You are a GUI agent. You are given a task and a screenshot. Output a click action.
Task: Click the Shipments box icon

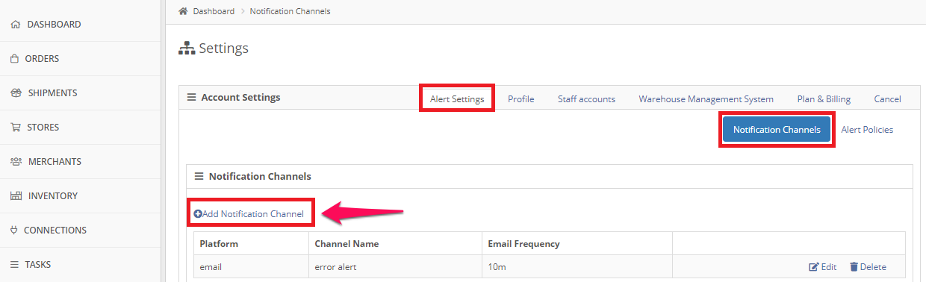pos(16,93)
